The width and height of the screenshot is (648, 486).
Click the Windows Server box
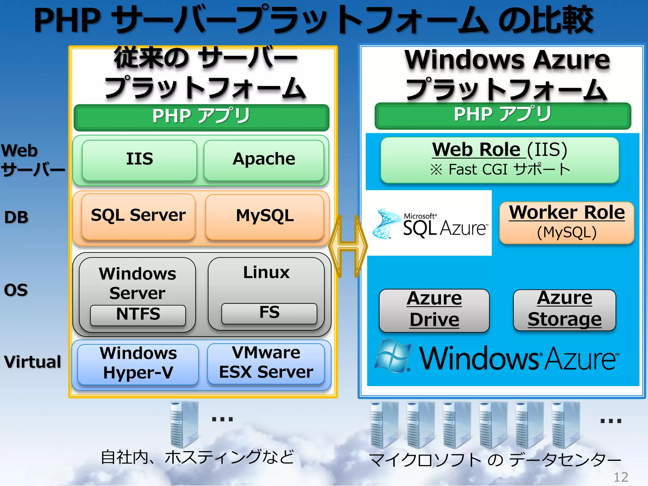(137, 294)
